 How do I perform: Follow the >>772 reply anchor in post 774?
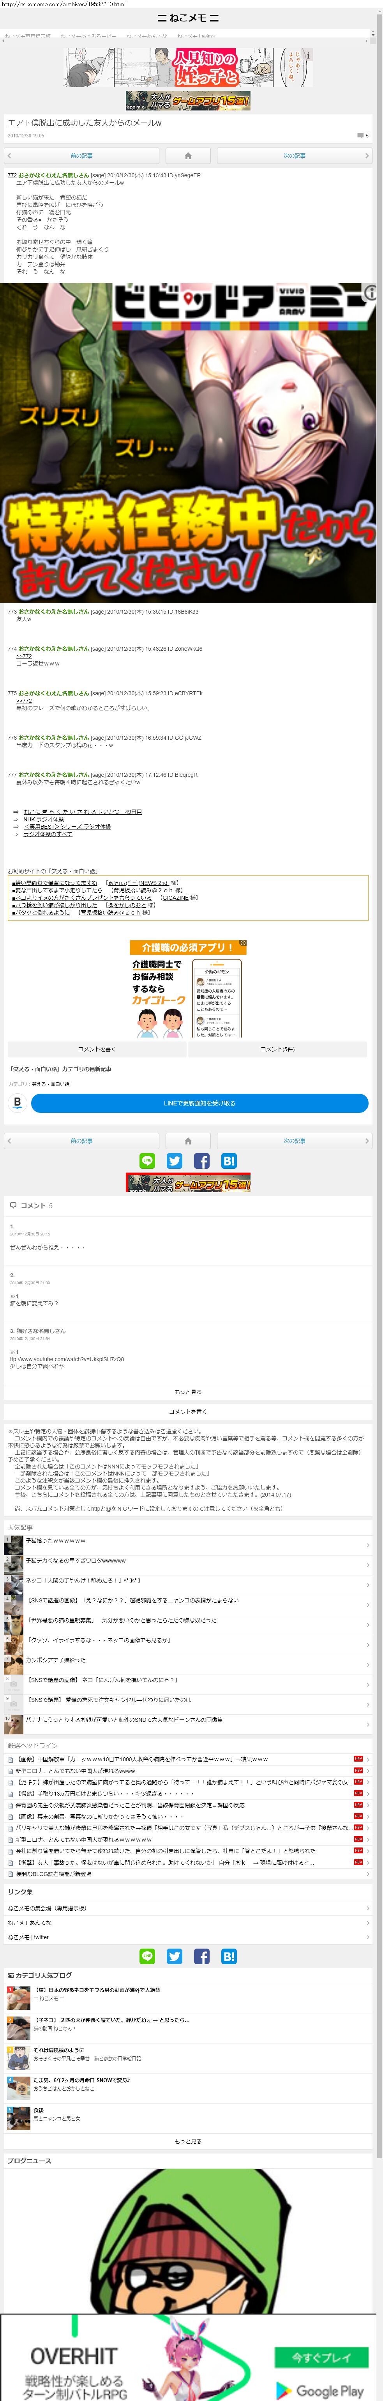[23, 656]
